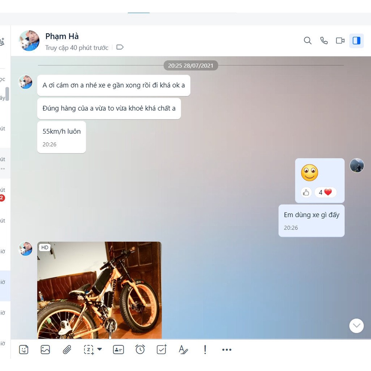The height and width of the screenshot is (371, 371).
Task: Send a photo using the image icon
Action: click(x=45, y=350)
